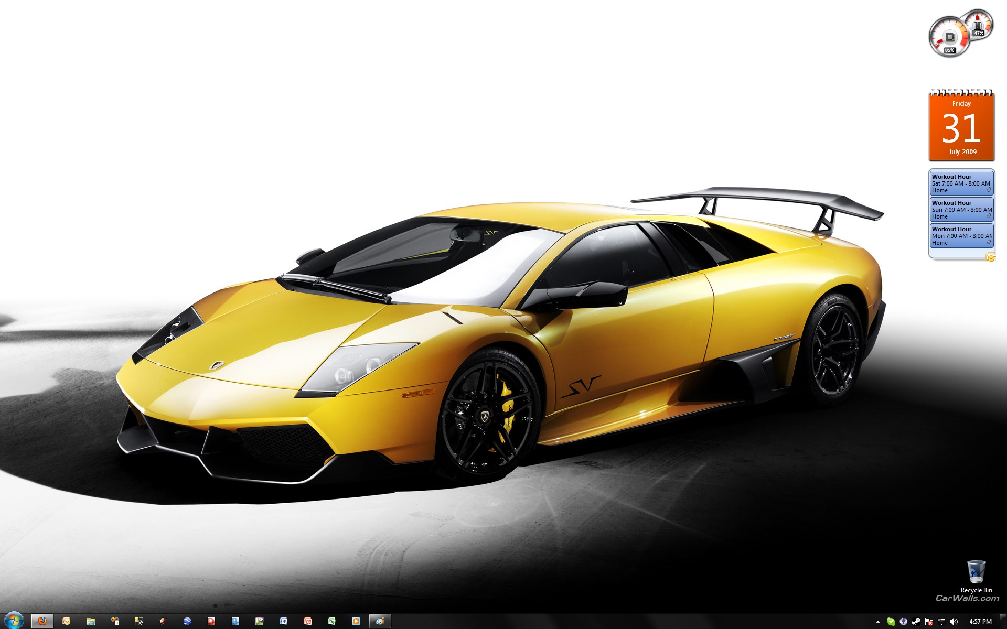Image resolution: width=1007 pixels, height=629 pixels.
Task: Open the volume control tray icon
Action: pyautogui.click(x=954, y=622)
